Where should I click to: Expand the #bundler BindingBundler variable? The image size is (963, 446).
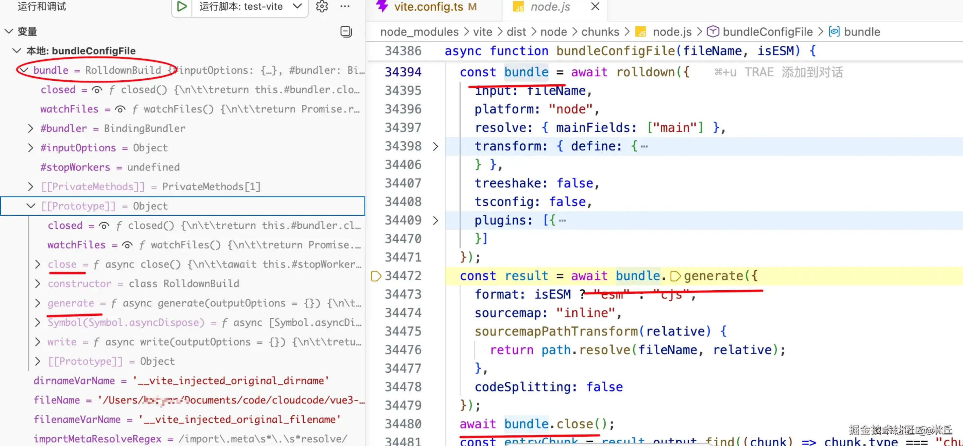click(31, 129)
